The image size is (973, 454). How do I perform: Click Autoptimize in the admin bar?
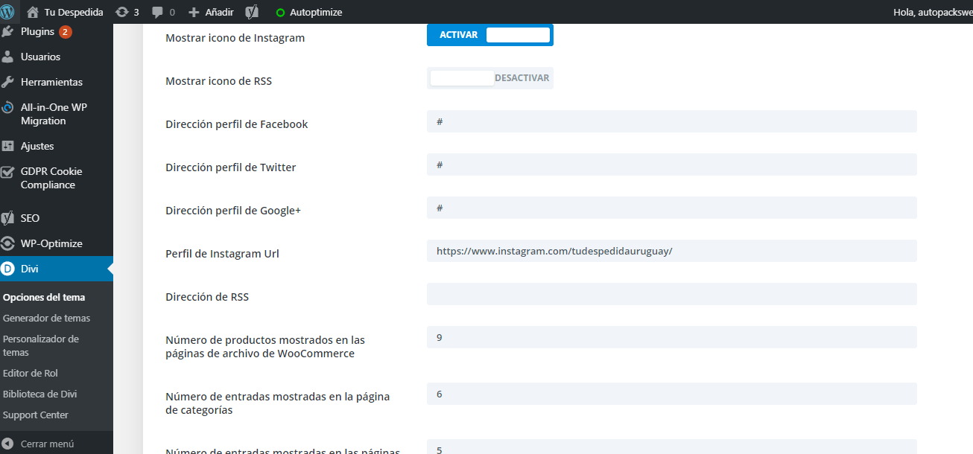pyautogui.click(x=316, y=13)
